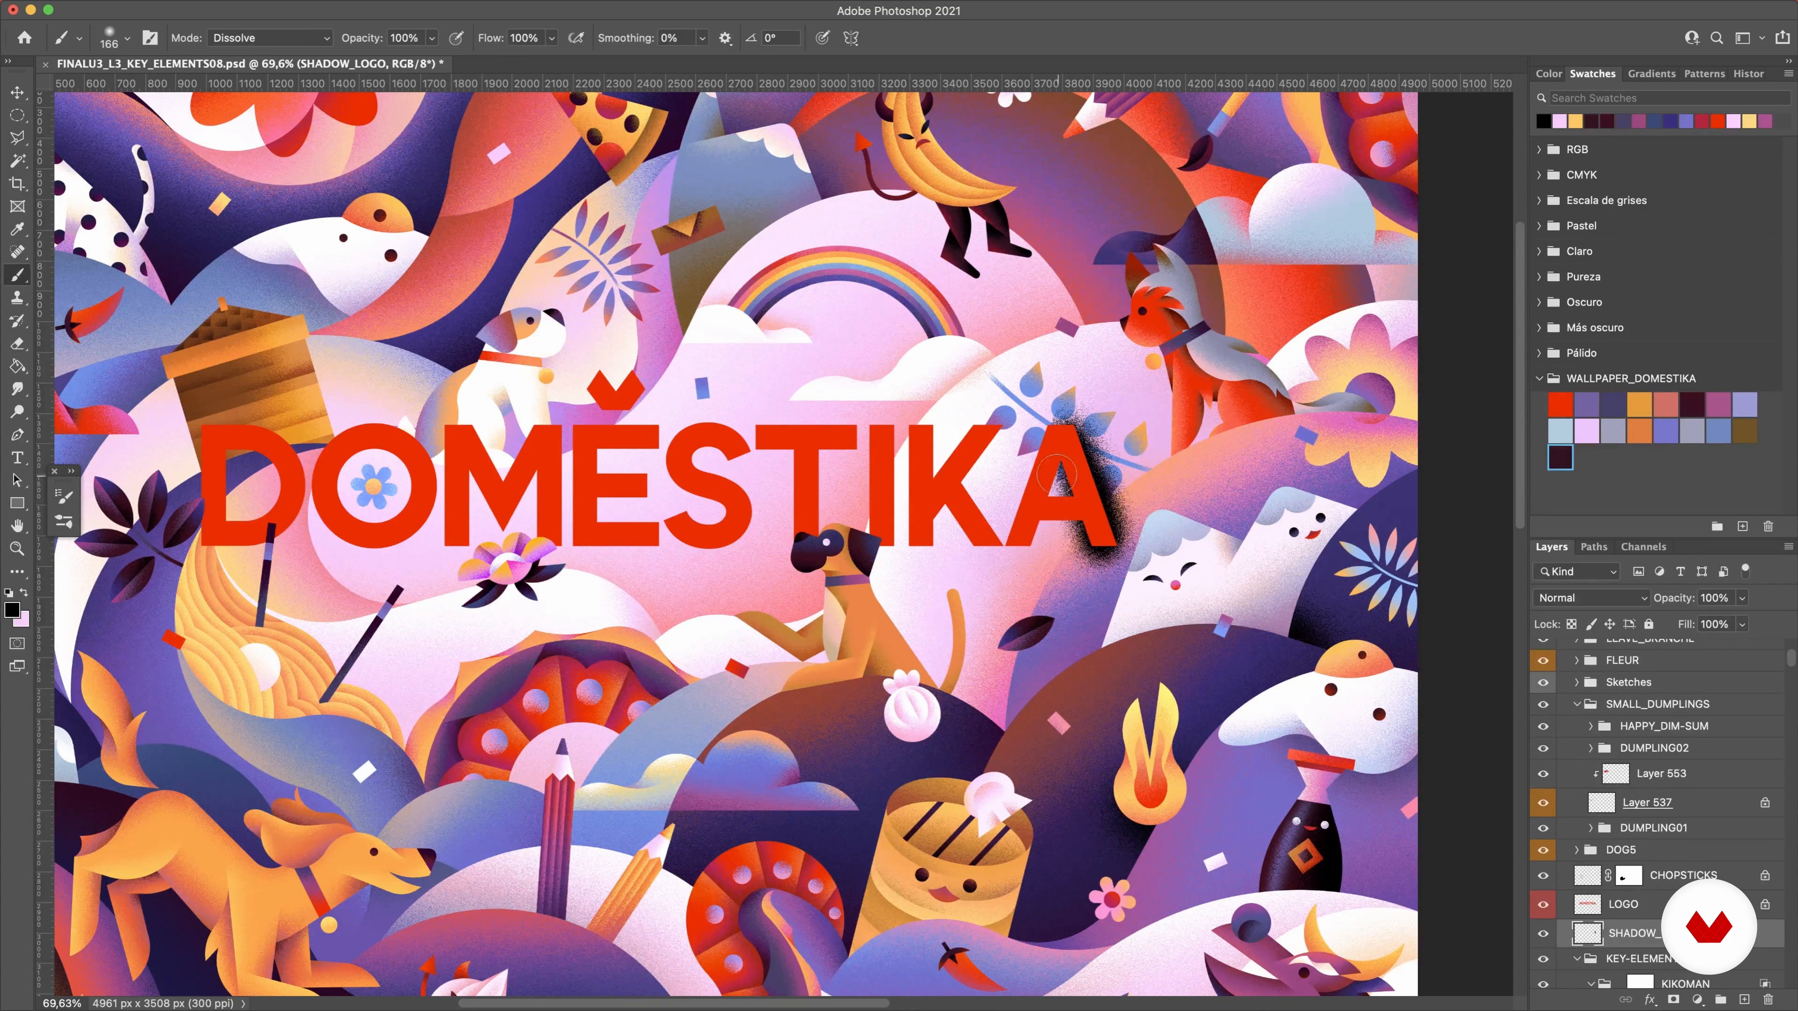The width and height of the screenshot is (1798, 1011).
Task: Select the Brush tool in toolbar
Action: pyautogui.click(x=17, y=275)
